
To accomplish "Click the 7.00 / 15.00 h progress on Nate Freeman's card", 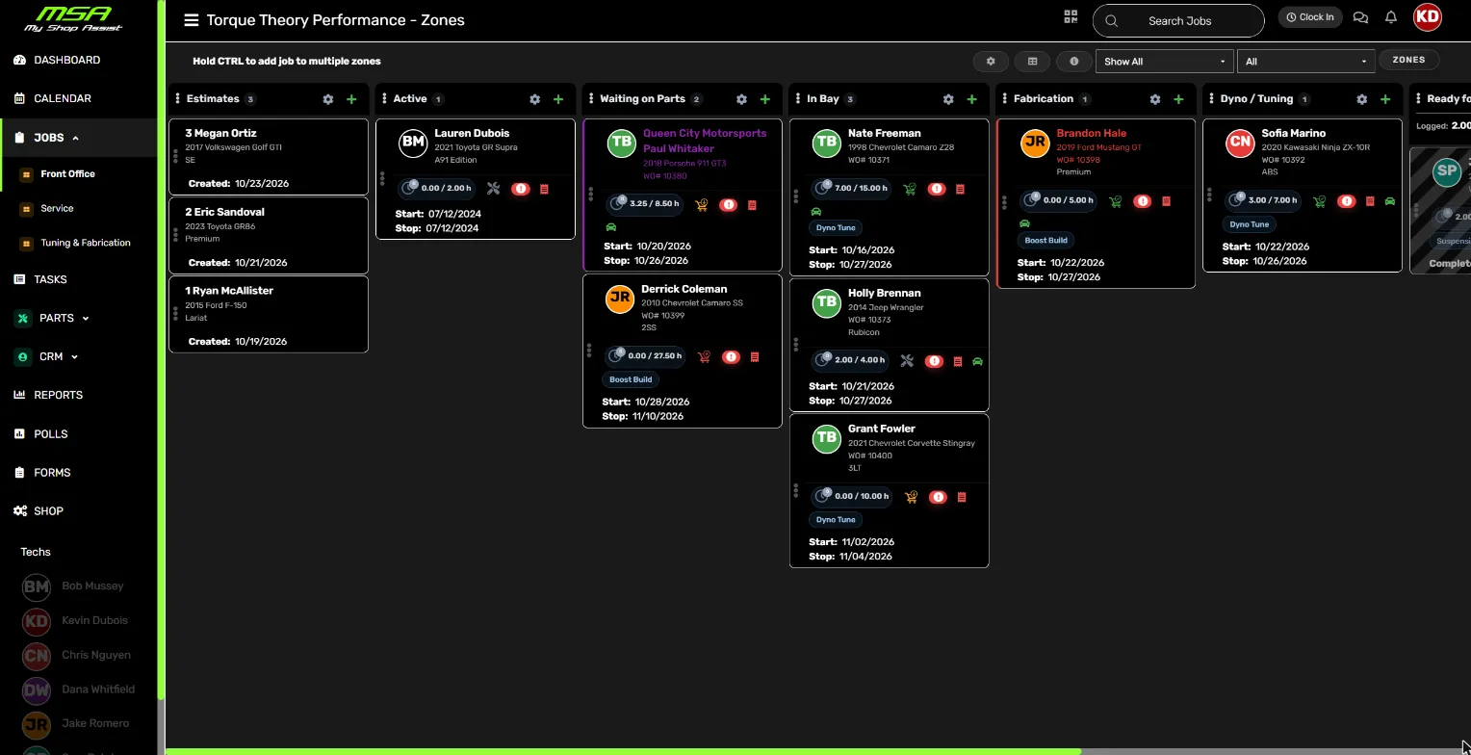I will coord(851,188).
